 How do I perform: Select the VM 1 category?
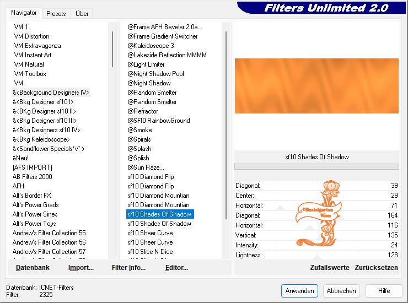point(21,27)
